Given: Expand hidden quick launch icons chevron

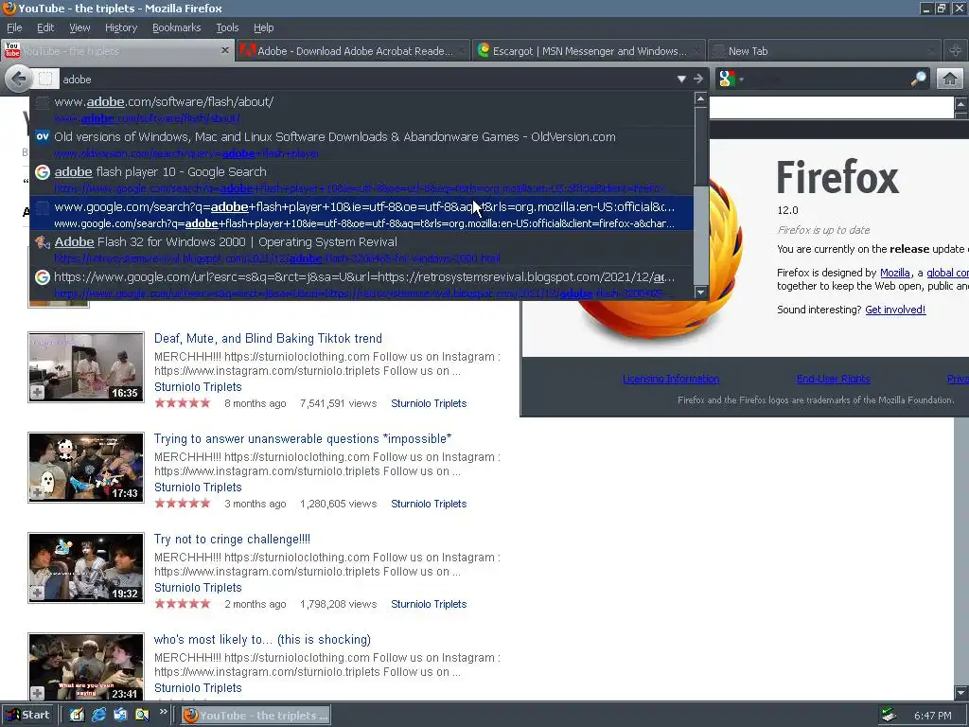Looking at the screenshot, I should pyautogui.click(x=163, y=712).
